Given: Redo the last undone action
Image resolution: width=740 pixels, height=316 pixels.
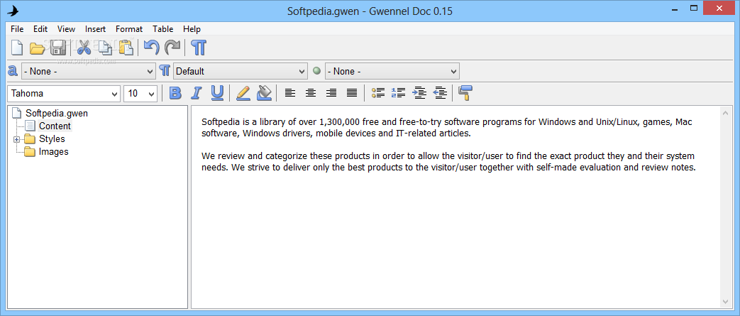Looking at the screenshot, I should point(172,48).
